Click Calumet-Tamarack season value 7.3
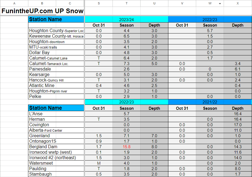 coord(127,63)
